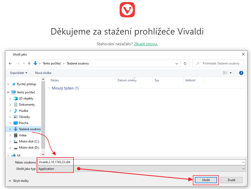This screenshot has width=251, height=189.
Task: Open the Název souboru dropdown arrow
Action: (244, 162)
